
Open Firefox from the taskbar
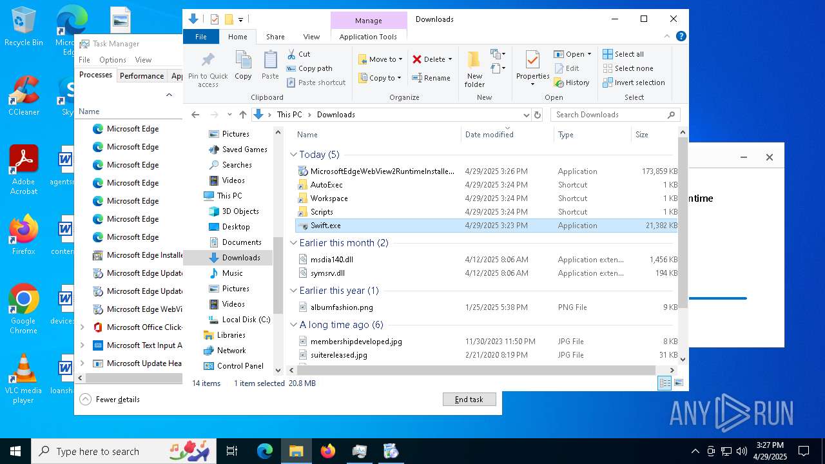328,451
